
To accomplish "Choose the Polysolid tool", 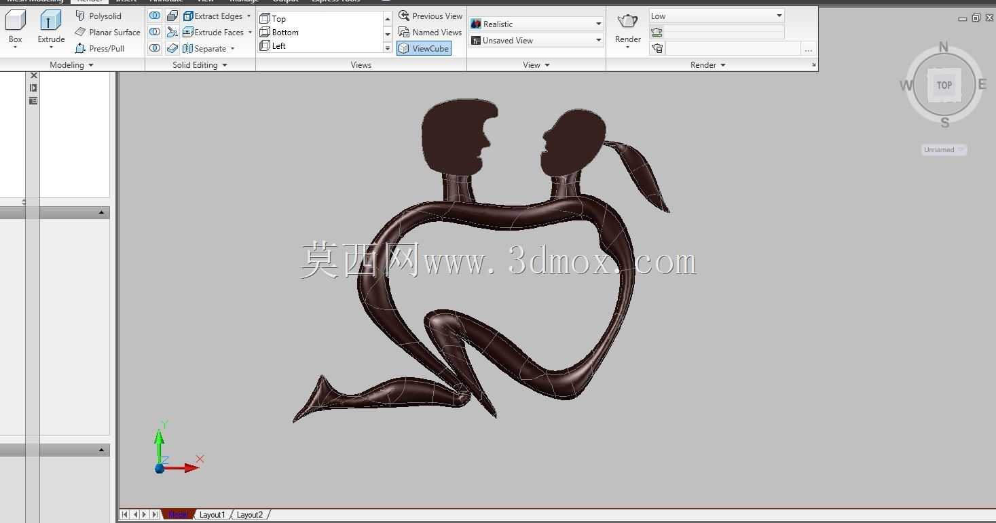I will tap(98, 16).
